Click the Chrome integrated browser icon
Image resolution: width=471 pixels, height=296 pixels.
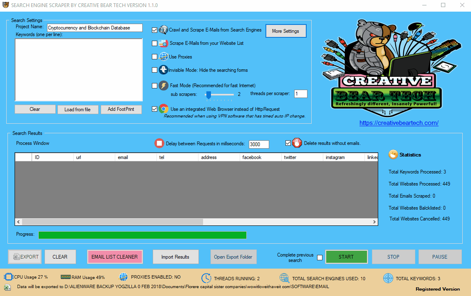[164, 109]
